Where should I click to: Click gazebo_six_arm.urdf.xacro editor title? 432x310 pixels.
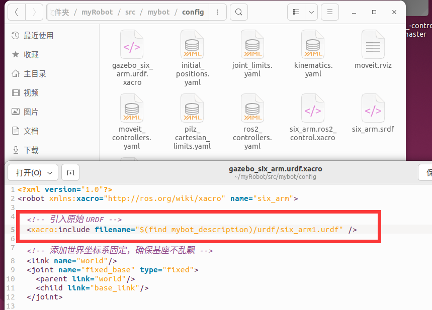(275, 169)
